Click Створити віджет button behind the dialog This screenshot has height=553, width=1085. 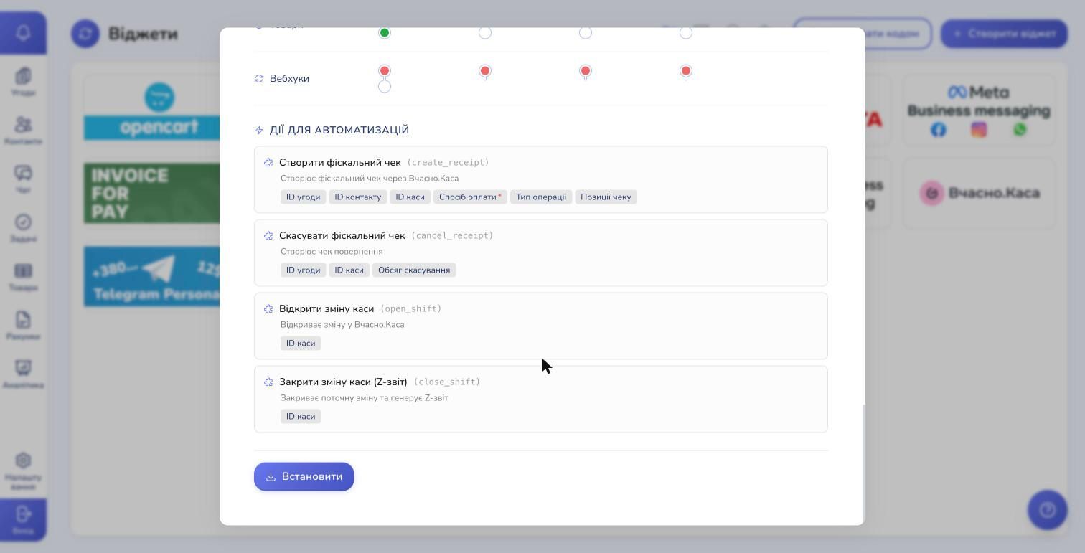[1004, 34]
